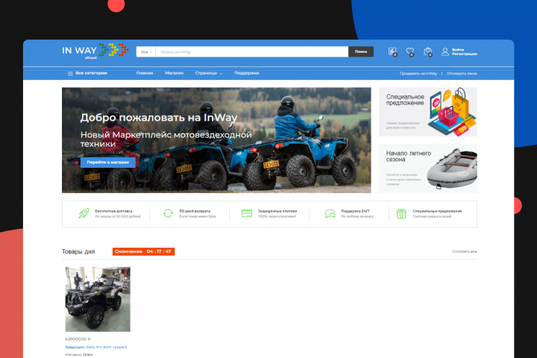Click 90 дней возврата text
Screen dimensions: 537x358
coord(195,211)
